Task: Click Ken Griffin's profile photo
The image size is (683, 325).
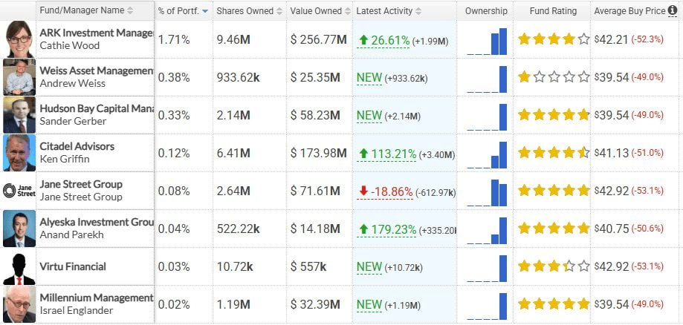Action: point(19,153)
